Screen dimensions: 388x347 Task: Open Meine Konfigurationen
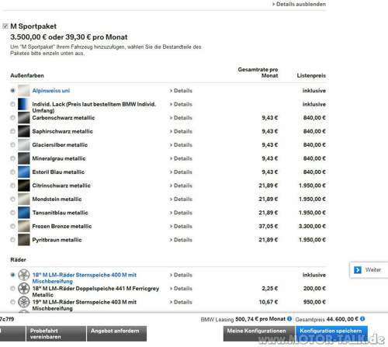point(259,334)
